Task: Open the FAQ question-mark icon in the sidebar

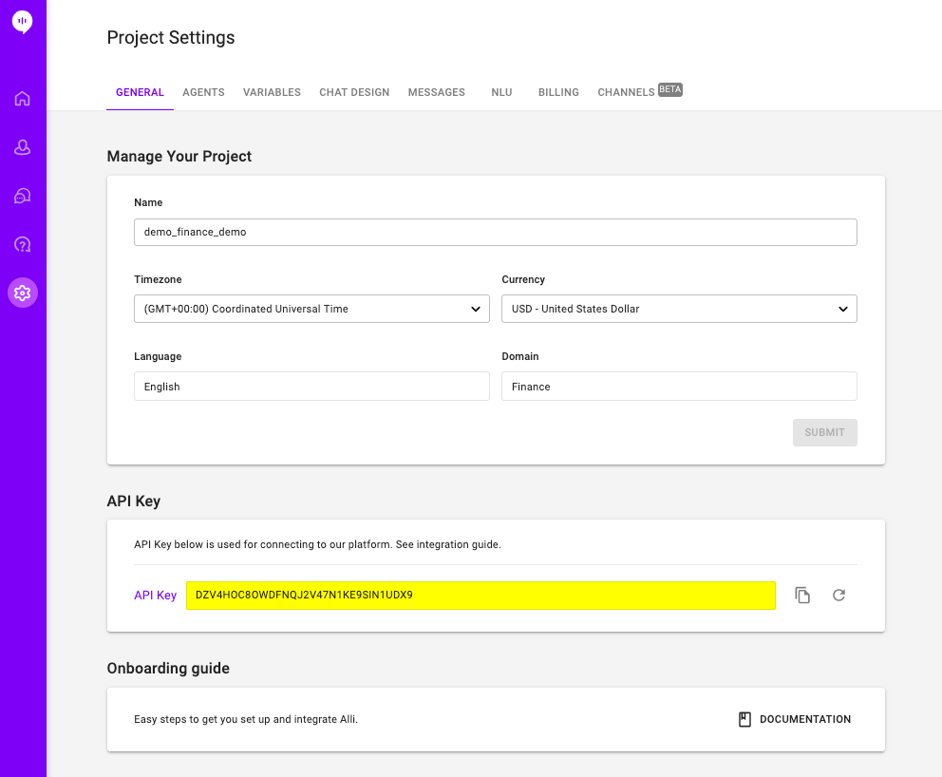Action: (22, 244)
